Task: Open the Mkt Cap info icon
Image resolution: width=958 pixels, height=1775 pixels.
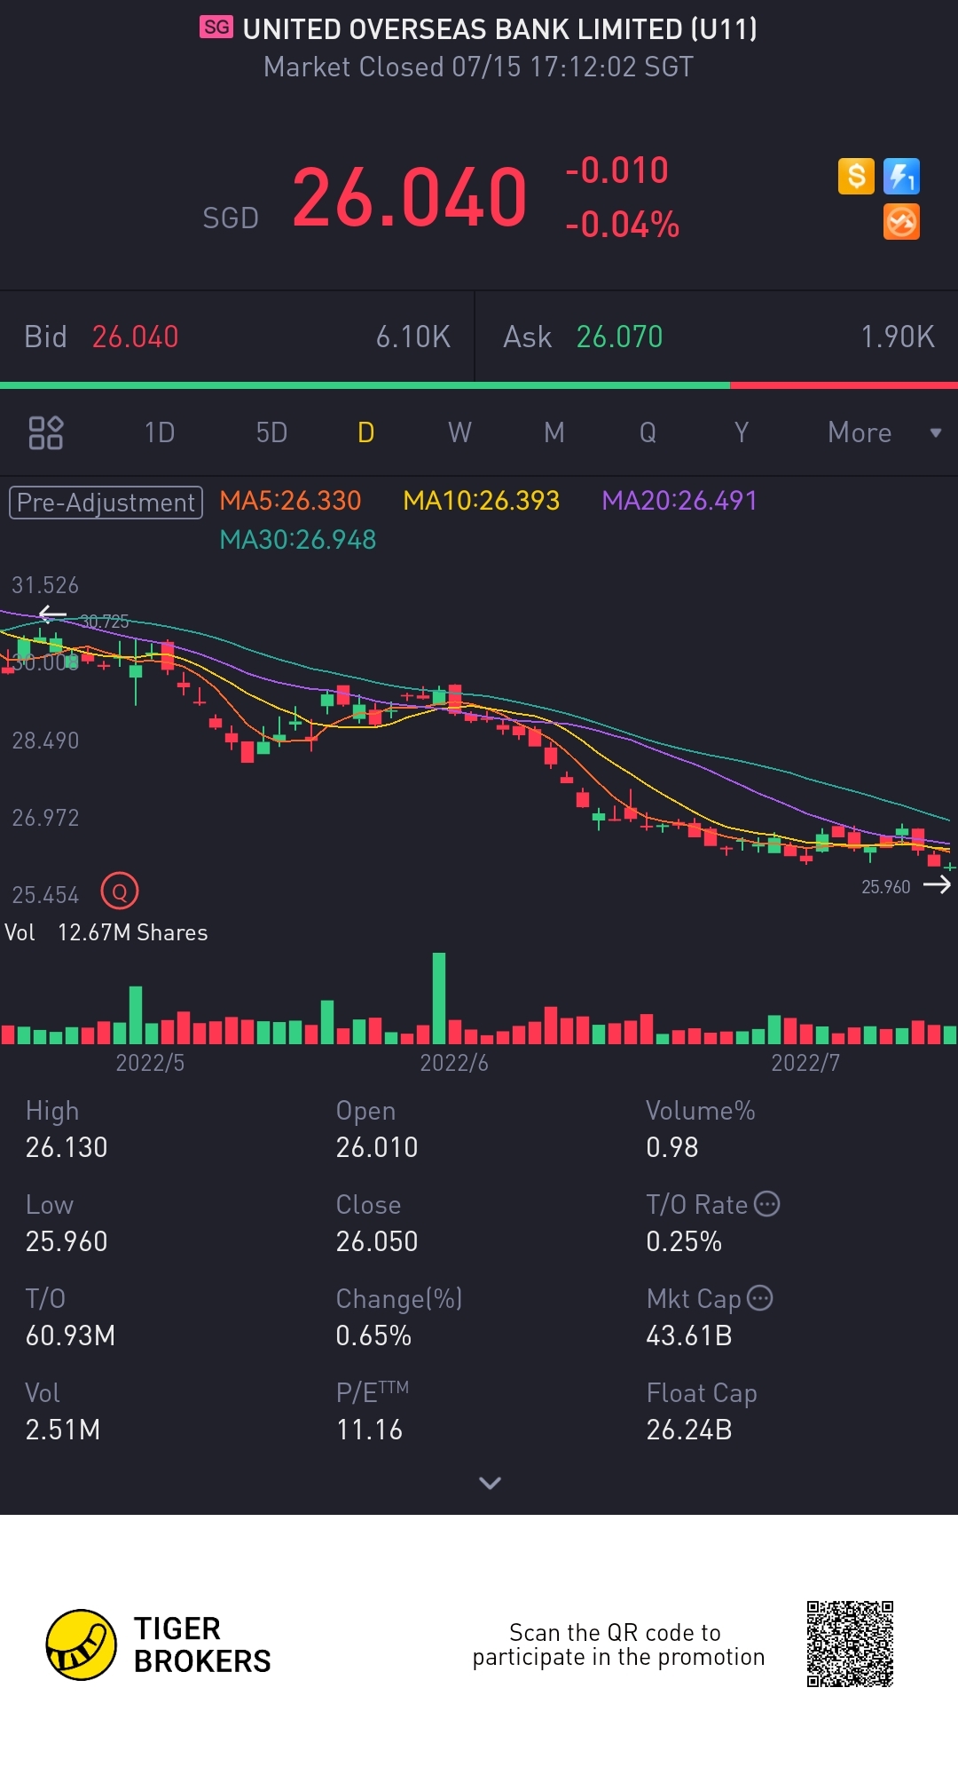Action: click(760, 1298)
